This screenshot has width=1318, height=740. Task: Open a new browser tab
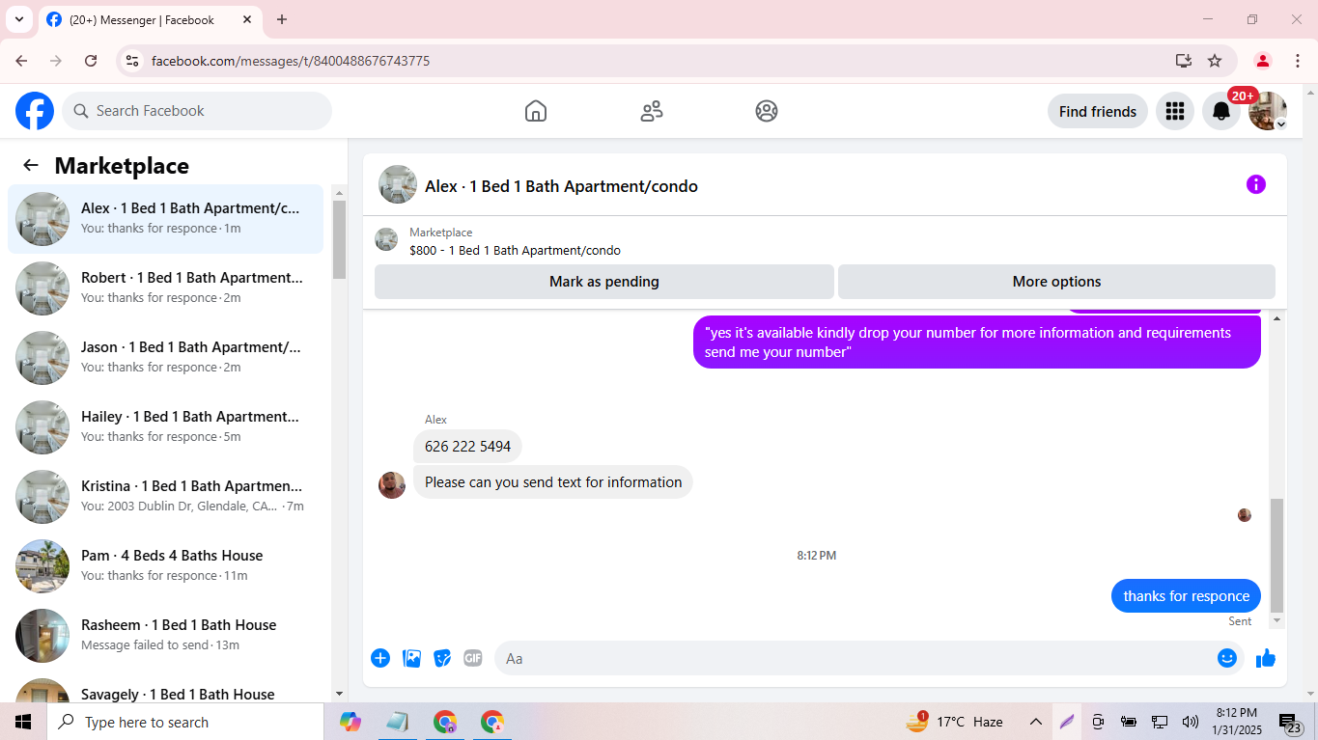click(x=282, y=19)
